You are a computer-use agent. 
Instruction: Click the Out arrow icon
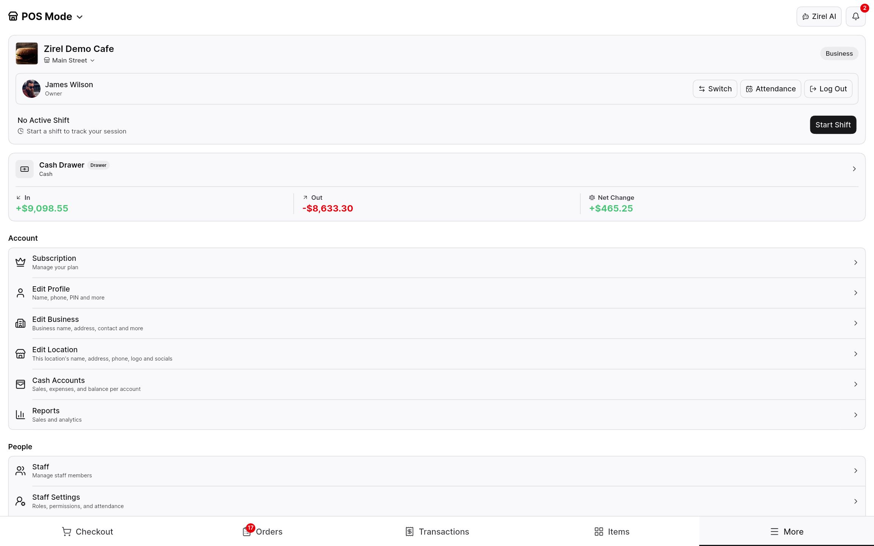tap(305, 198)
